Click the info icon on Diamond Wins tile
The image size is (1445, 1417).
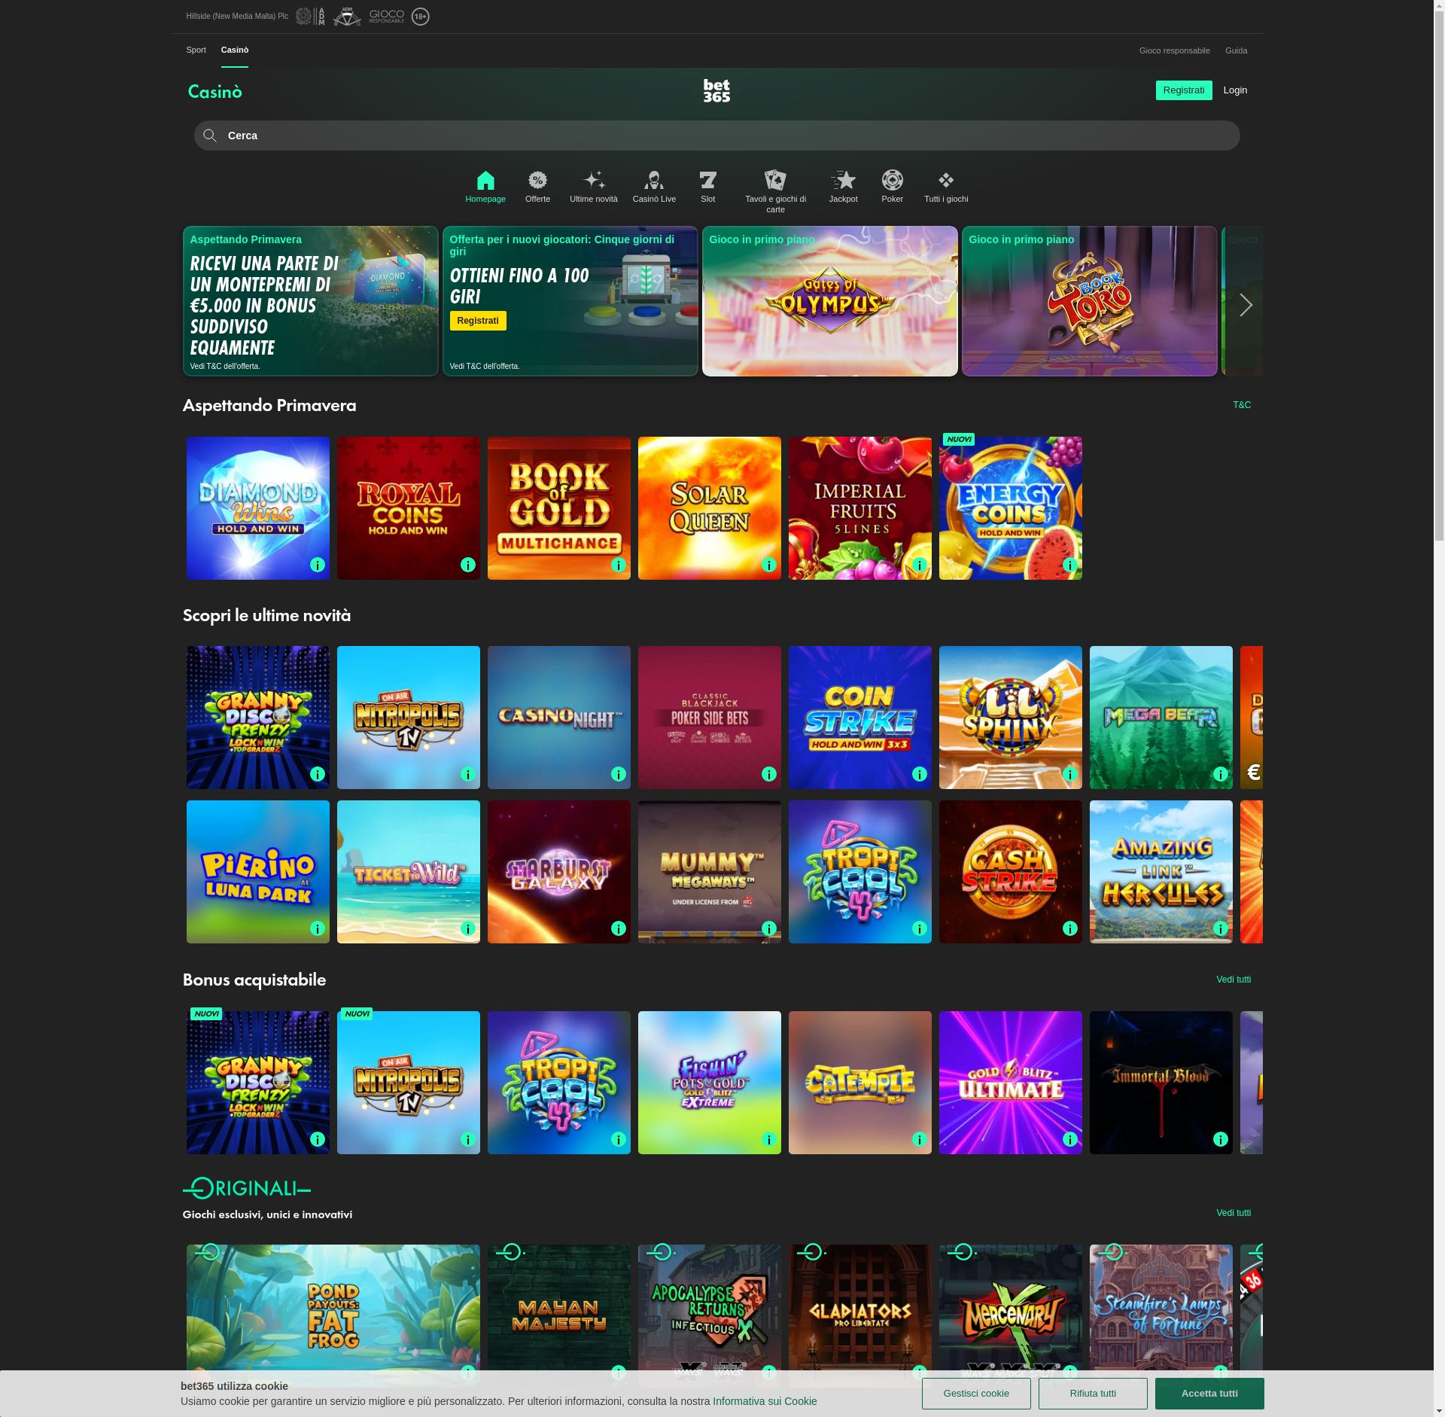click(316, 563)
